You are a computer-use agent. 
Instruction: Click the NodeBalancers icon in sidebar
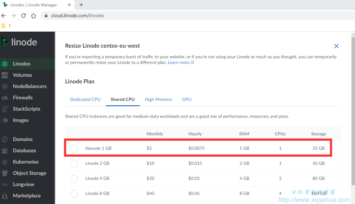click(4, 86)
